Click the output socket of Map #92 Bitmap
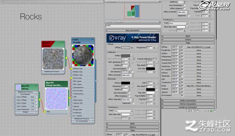The height and width of the screenshot is (136, 235). tap(40, 99)
